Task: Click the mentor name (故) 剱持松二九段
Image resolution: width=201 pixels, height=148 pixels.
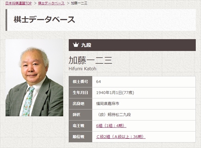Action: (114, 115)
